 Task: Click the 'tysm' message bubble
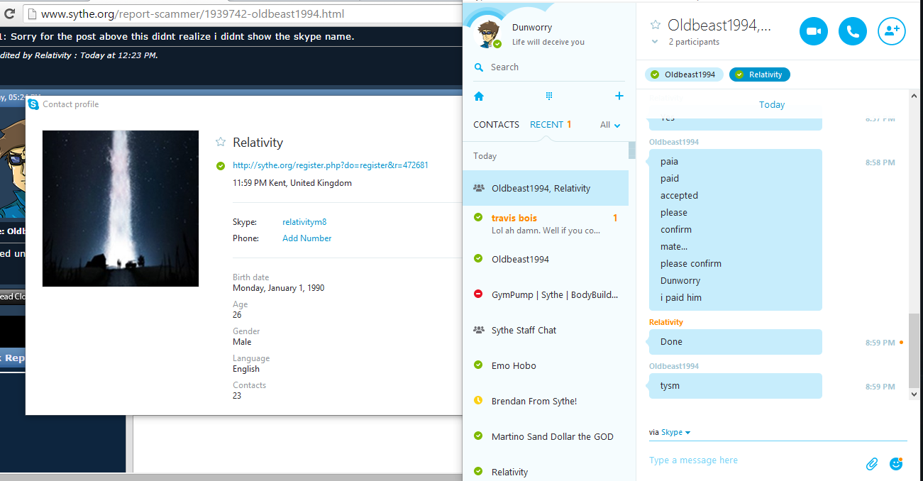click(735, 386)
